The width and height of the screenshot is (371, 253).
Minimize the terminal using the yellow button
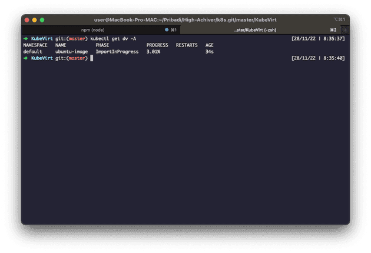pyautogui.click(x=34, y=19)
